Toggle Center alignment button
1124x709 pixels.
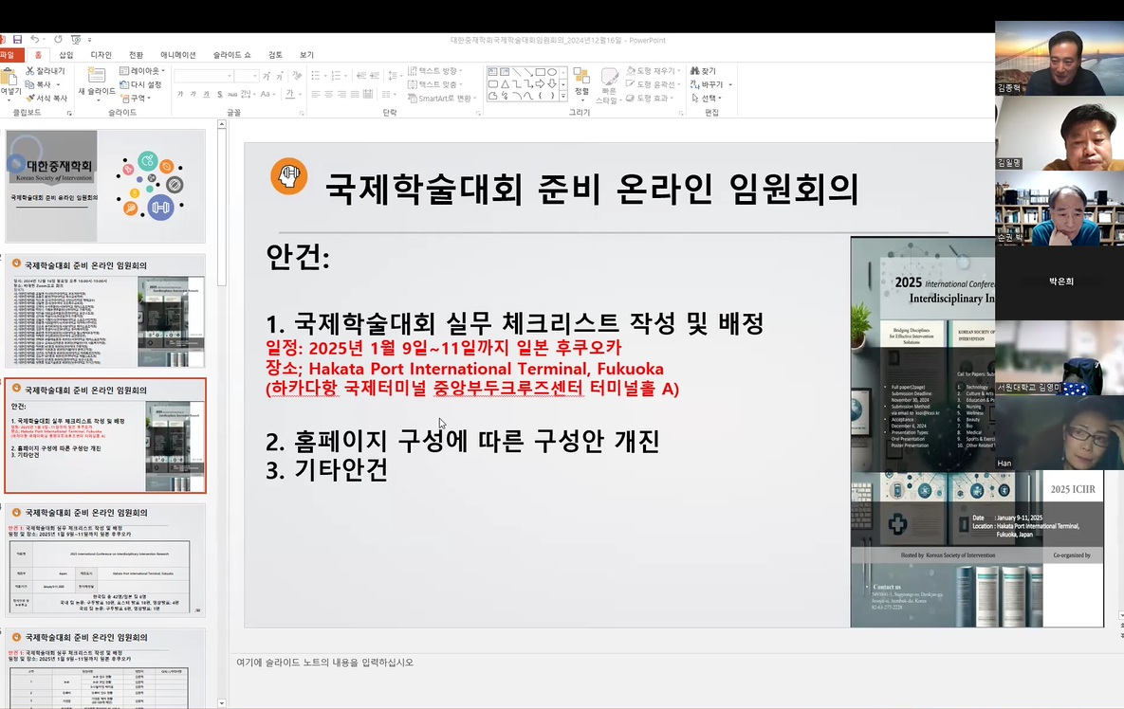pyautogui.click(x=328, y=94)
